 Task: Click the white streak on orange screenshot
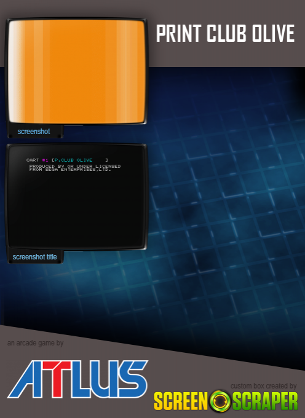[12, 71]
